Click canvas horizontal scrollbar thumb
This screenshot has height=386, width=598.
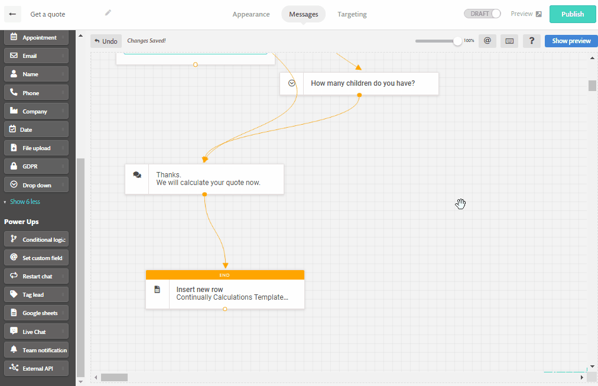click(x=114, y=377)
